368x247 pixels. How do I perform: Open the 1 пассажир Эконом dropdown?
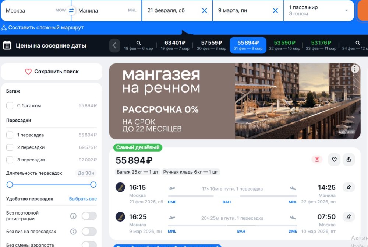pos(318,11)
